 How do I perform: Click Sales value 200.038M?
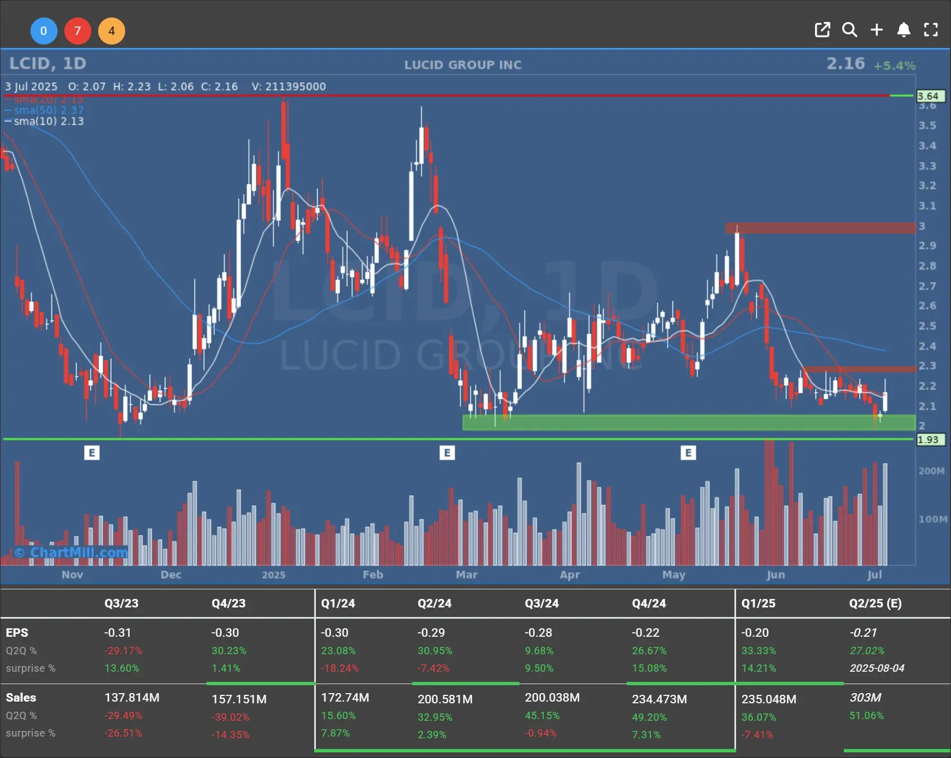pos(552,698)
